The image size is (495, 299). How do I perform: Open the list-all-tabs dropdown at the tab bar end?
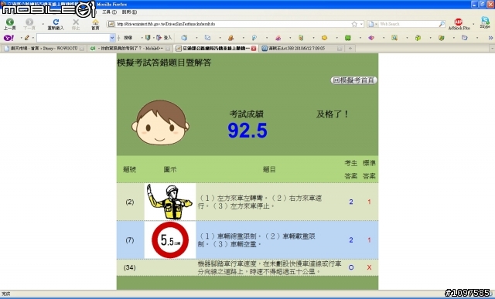(x=492, y=48)
